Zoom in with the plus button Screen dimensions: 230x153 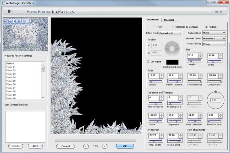[104, 146]
